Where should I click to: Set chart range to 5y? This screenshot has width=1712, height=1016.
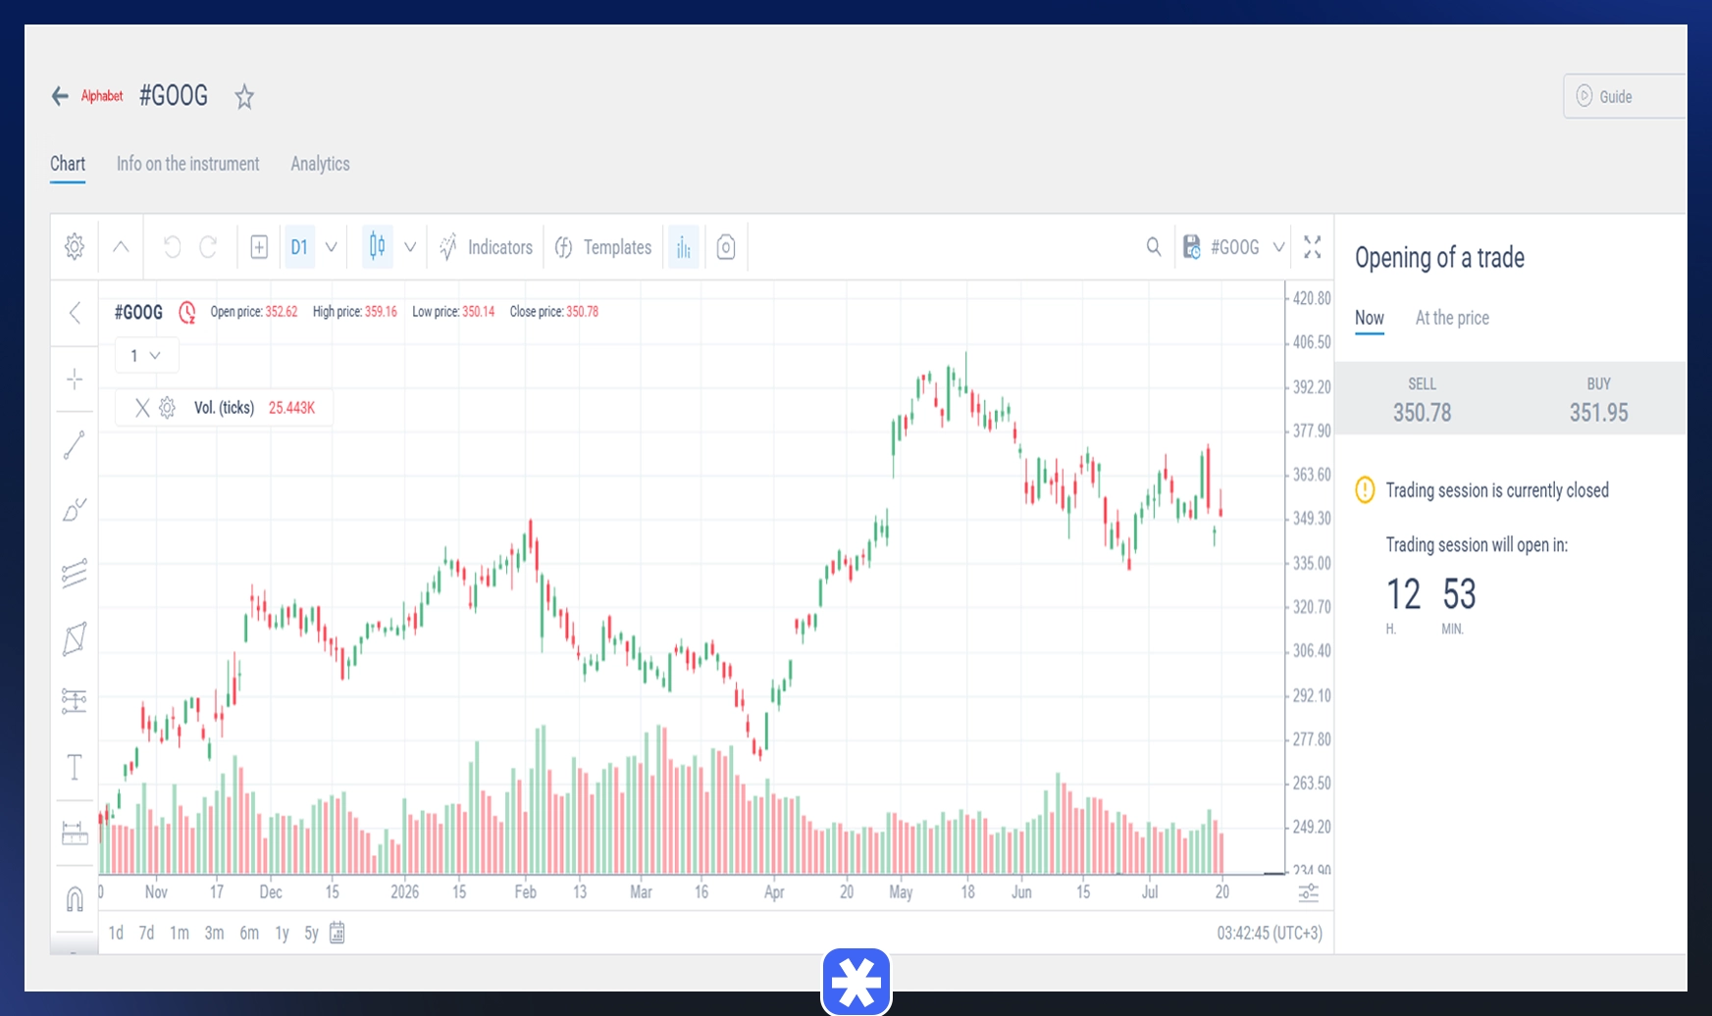[x=311, y=933]
